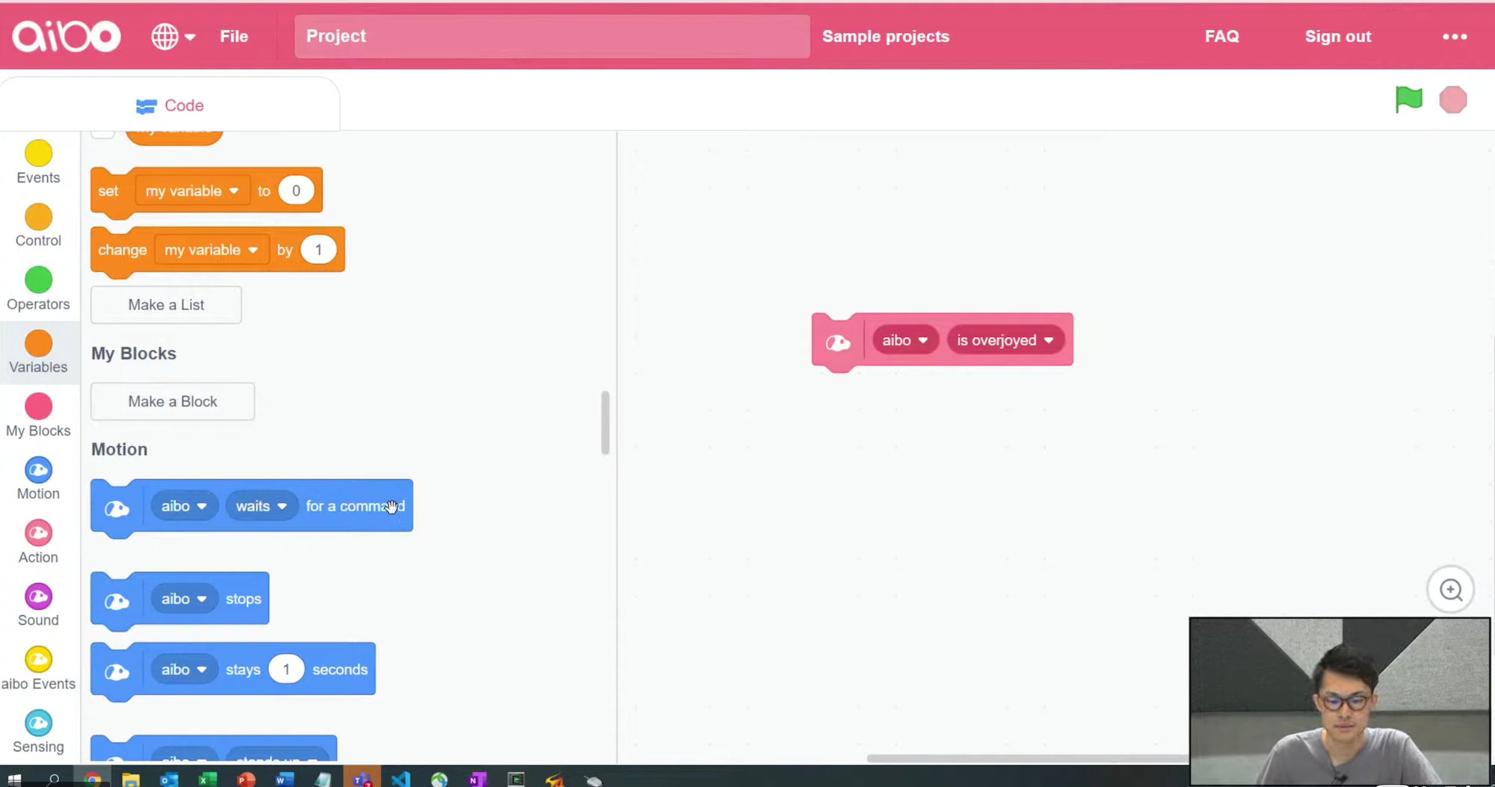This screenshot has width=1495, height=787.
Task: Open Chrome from the taskbar
Action: tap(93, 780)
